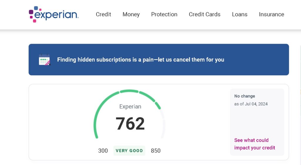
Task: Click the blank area of the No change panel
Action: tap(257, 122)
